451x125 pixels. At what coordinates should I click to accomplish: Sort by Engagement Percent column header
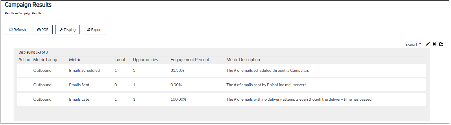click(x=190, y=60)
